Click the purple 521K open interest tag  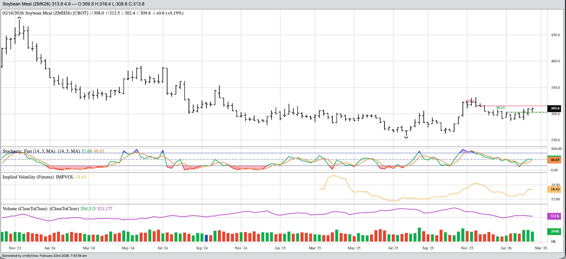pyautogui.click(x=554, y=216)
